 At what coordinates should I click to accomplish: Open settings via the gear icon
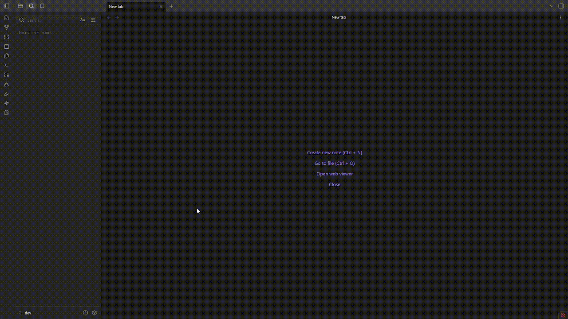point(95,313)
